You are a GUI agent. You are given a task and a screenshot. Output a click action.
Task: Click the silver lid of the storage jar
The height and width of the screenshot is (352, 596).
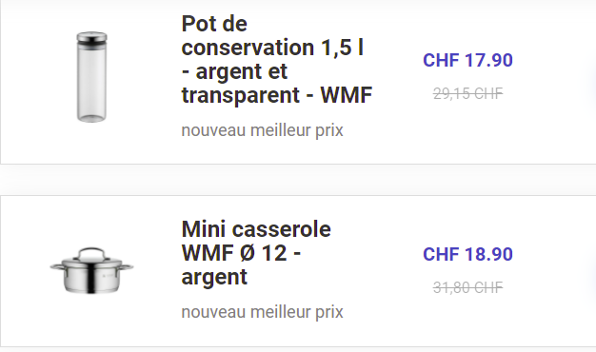[x=91, y=37]
